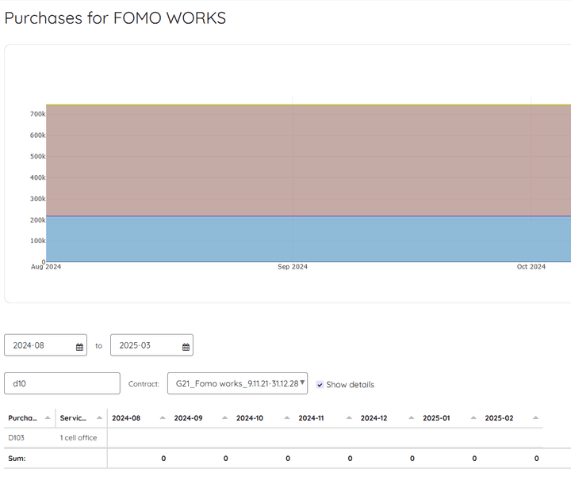571x499 pixels.
Task: Select the D103 purchase row
Action: pyautogui.click(x=17, y=437)
